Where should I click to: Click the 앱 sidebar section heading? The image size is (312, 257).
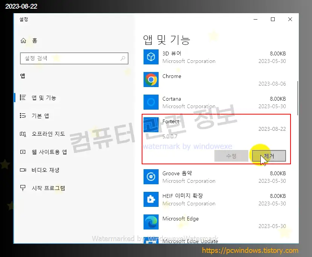(23, 76)
